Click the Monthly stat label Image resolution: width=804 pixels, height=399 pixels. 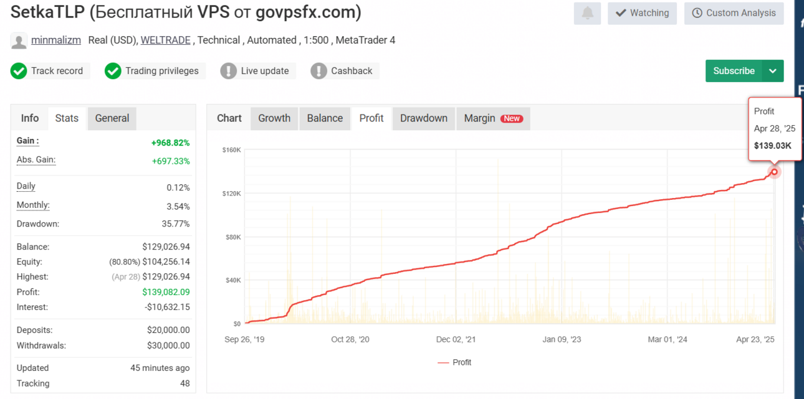click(x=33, y=205)
